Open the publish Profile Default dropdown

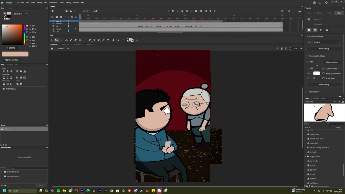coord(327,42)
